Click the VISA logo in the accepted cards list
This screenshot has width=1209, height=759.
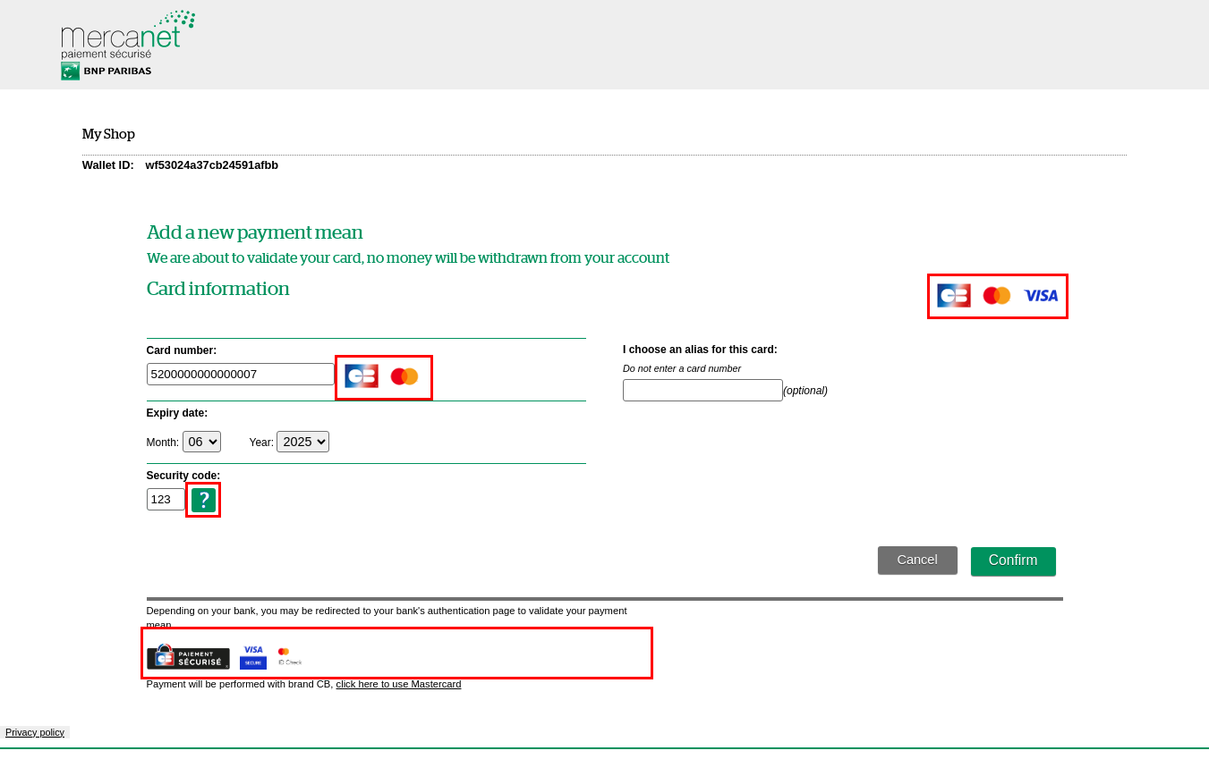point(1039,295)
